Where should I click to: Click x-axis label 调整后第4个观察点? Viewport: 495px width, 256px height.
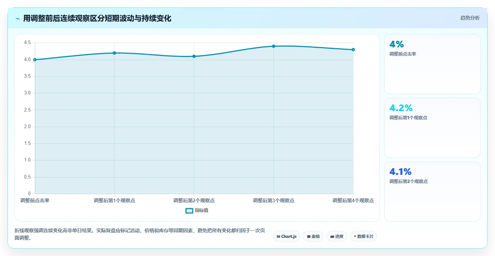353,200
